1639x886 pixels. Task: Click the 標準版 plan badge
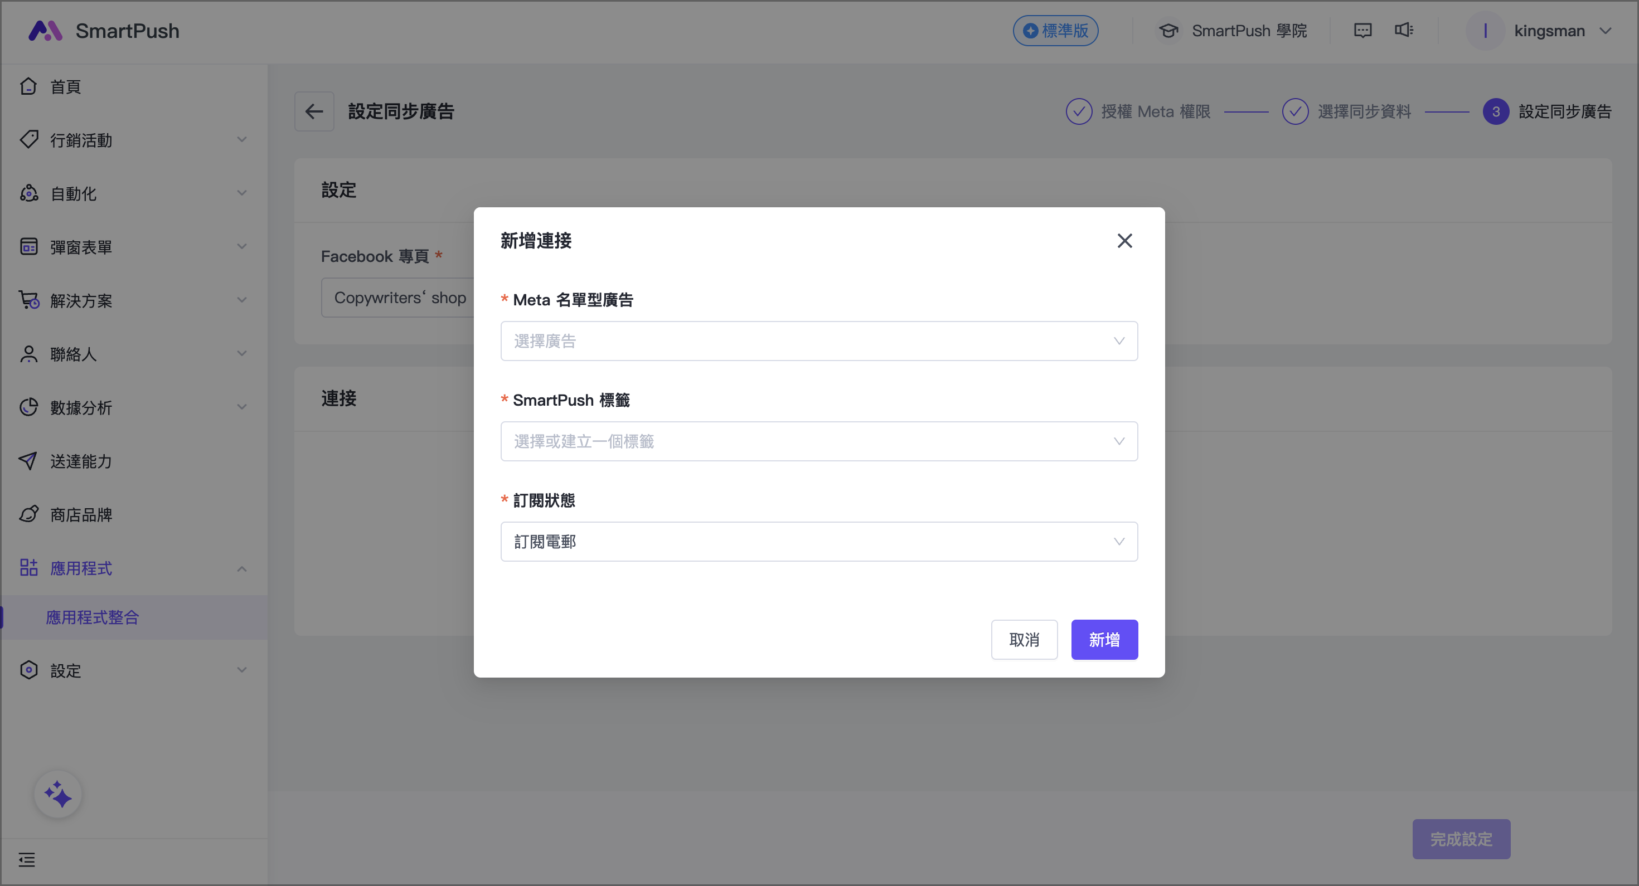1055,31
